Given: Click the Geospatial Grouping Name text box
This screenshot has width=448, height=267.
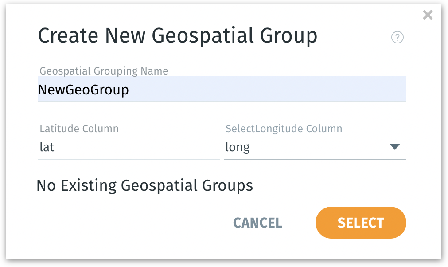Looking at the screenshot, I should [x=222, y=89].
